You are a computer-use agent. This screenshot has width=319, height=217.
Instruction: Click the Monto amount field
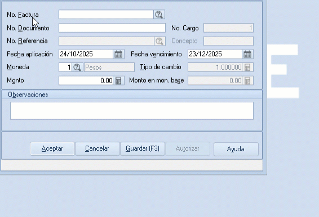(86, 81)
